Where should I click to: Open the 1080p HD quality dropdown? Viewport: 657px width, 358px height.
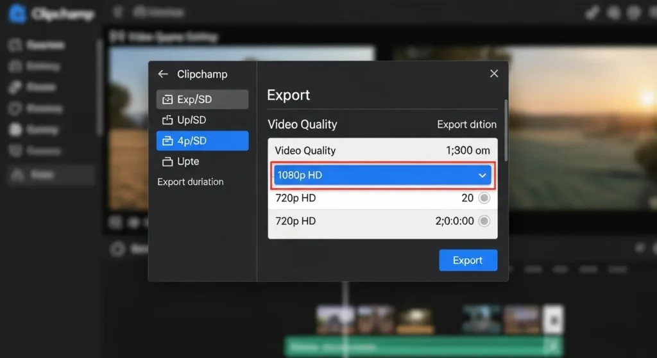coord(382,175)
